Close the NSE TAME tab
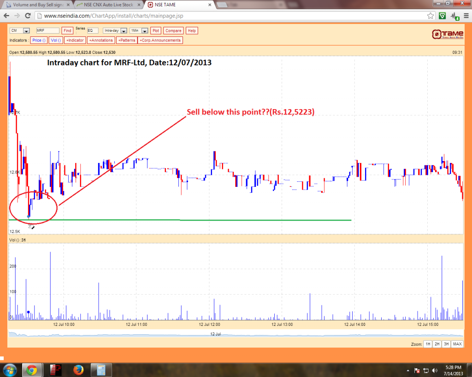Image resolution: width=472 pixels, height=377 pixels. [x=210, y=5]
